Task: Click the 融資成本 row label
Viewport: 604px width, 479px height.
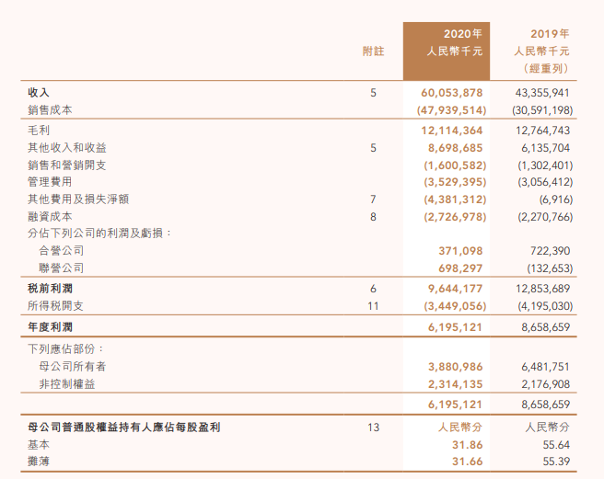Action: coord(50,217)
